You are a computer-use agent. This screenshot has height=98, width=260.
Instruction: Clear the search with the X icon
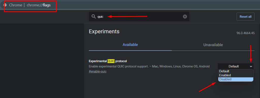185,17
